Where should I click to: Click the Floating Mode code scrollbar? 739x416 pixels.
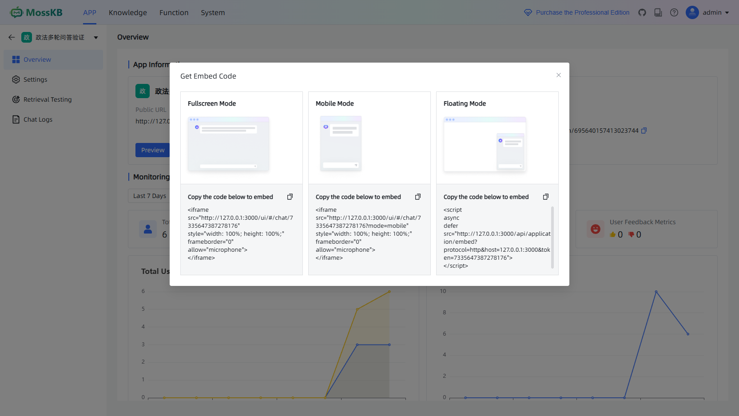point(552,238)
